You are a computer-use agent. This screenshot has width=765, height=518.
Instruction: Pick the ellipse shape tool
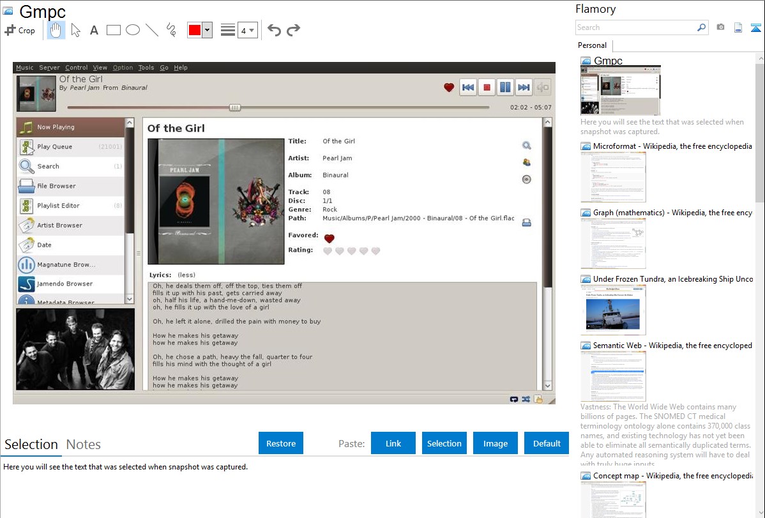tap(133, 30)
